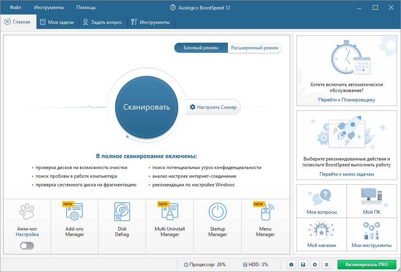Click the double chevron down icon in status bar
The image size is (401, 272).
327,265
